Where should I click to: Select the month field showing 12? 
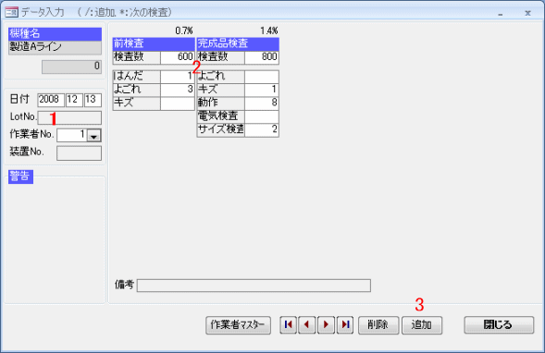[x=74, y=100]
